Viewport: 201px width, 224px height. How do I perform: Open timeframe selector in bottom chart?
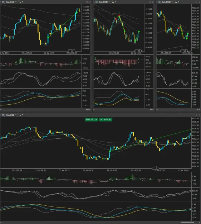coord(21,115)
